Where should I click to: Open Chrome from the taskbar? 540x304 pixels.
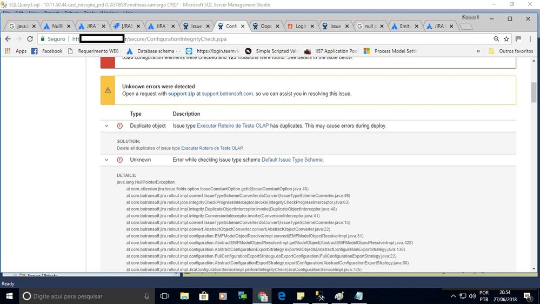tap(262, 296)
